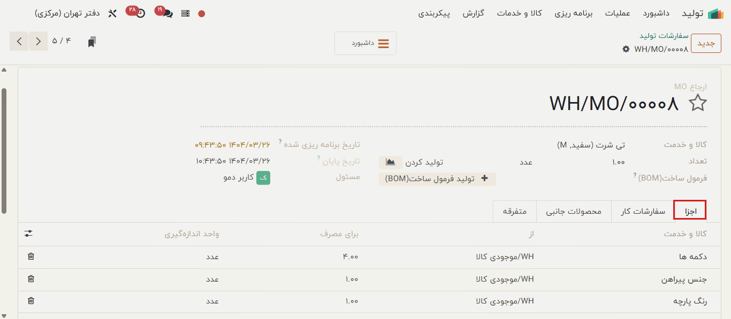Switch to the سفارشات کار tab
Screen dimensions: 731x319
click(643, 212)
